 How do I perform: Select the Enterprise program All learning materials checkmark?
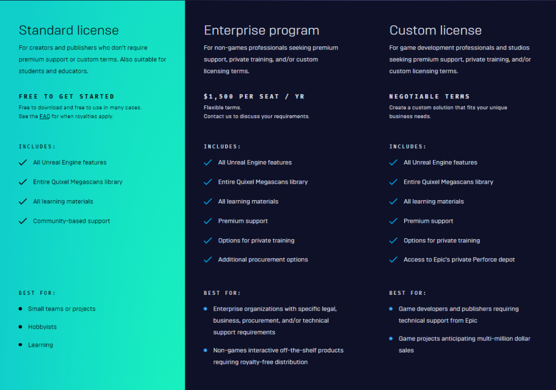tap(208, 202)
